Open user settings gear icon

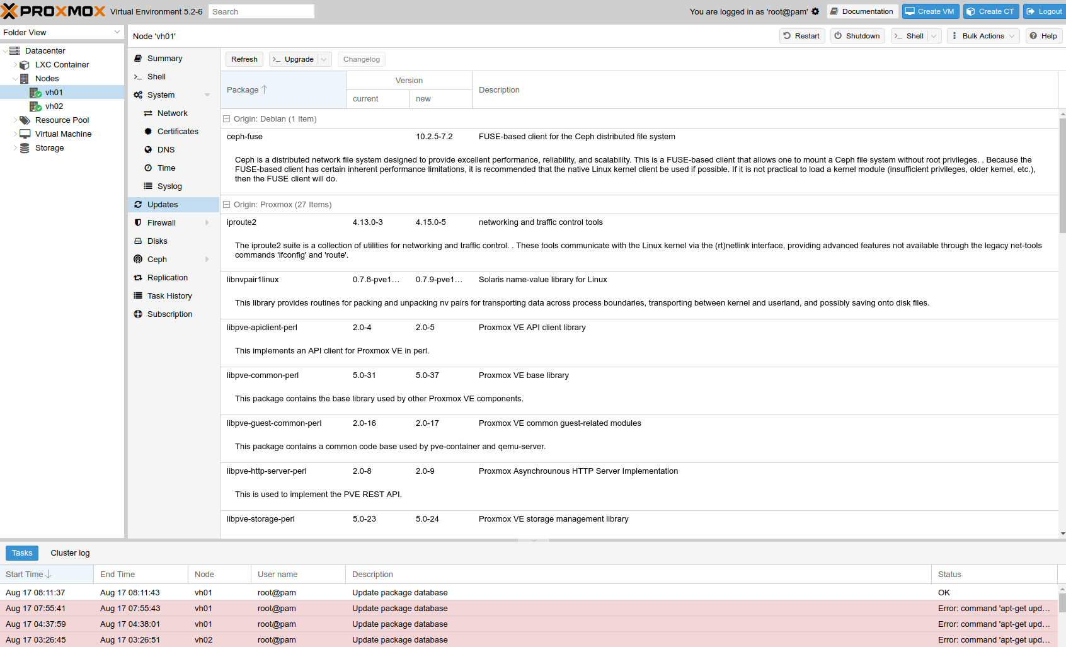click(x=815, y=11)
